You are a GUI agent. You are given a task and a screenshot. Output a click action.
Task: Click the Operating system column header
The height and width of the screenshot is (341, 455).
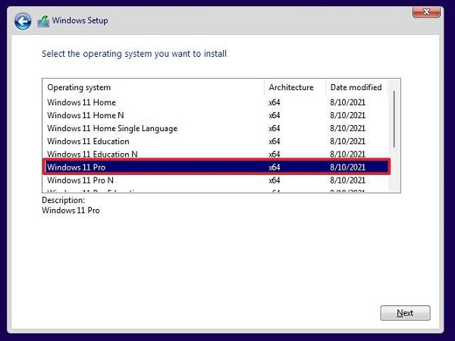coord(153,88)
